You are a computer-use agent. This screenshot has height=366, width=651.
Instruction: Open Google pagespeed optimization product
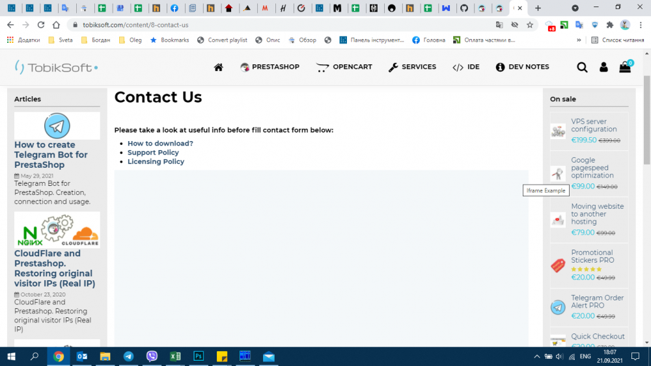pyautogui.click(x=592, y=168)
